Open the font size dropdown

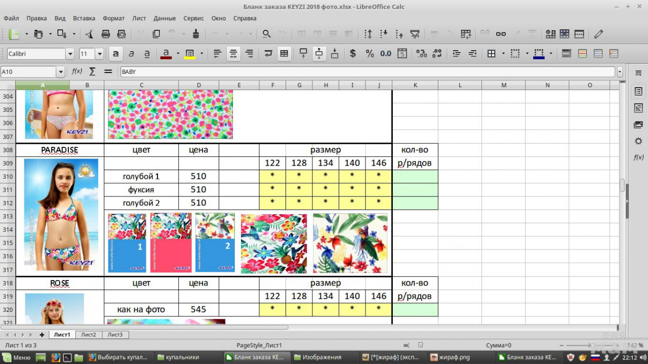click(x=99, y=54)
